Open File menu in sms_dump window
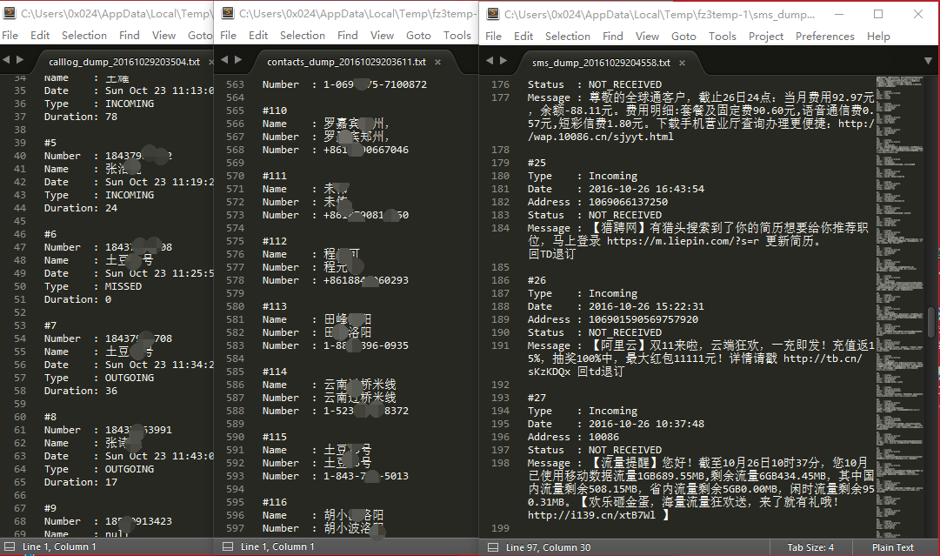Screen dimensions: 940x556 pos(493,36)
